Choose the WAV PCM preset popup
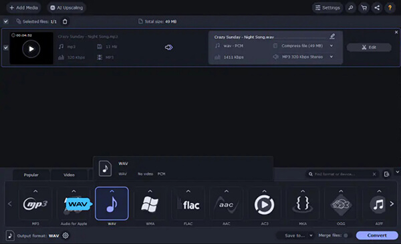 pos(183,168)
